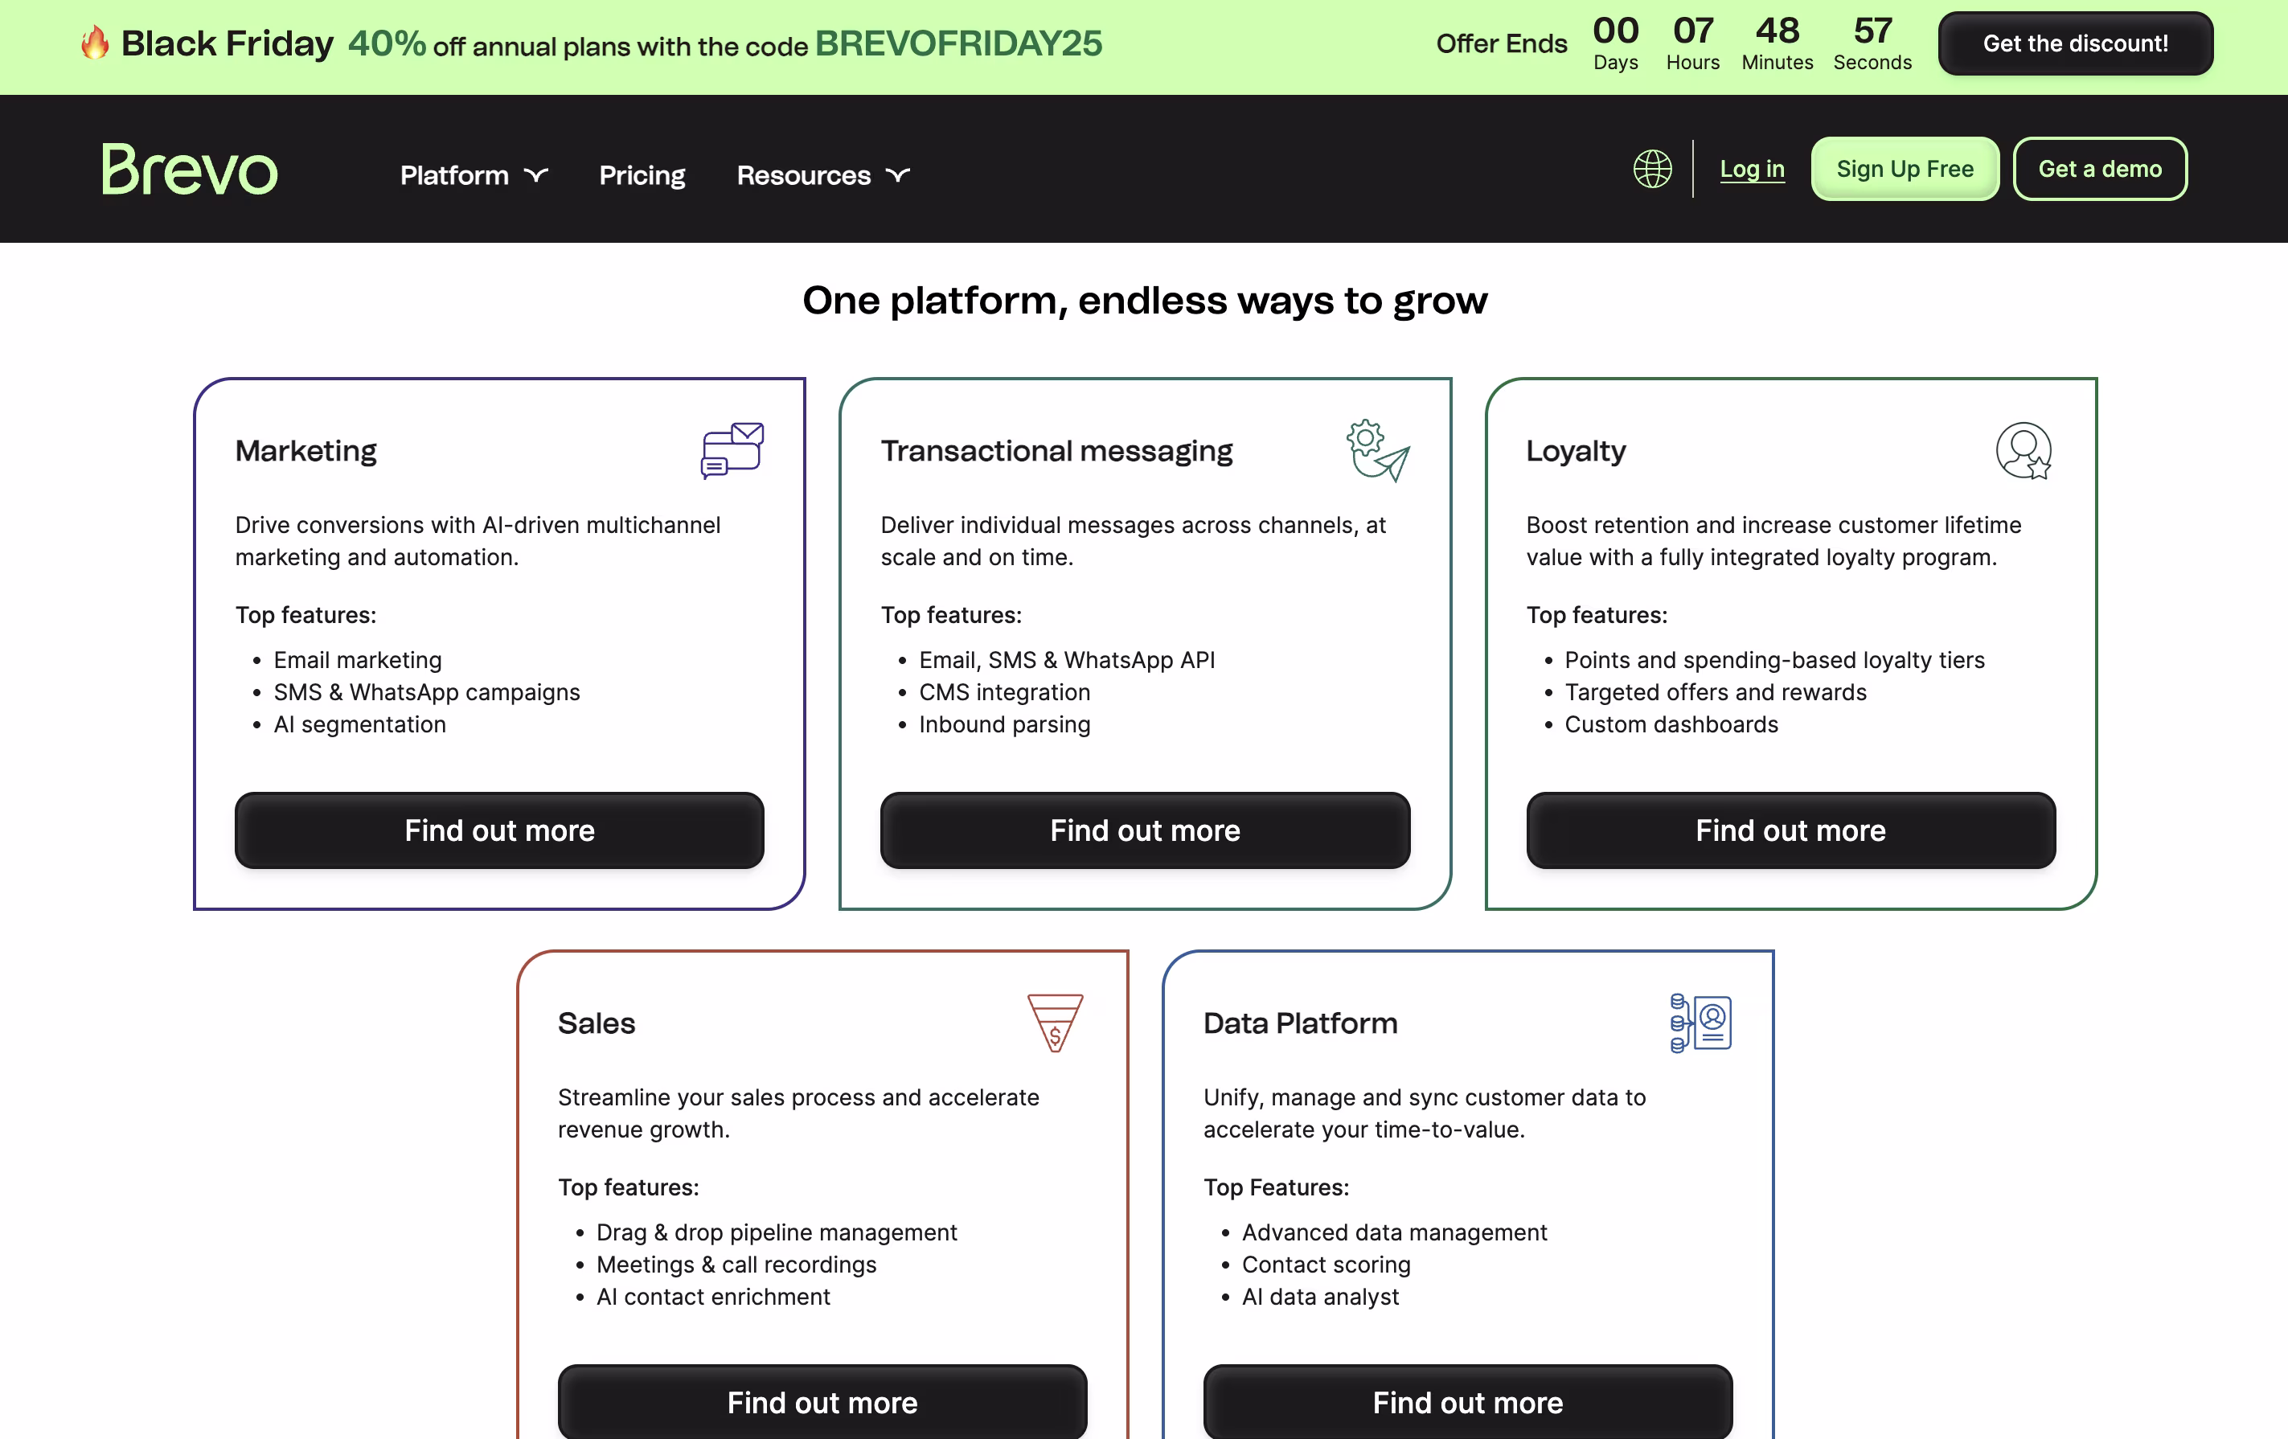Click the envelope icon on the Marketing card
Image resolution: width=2288 pixels, height=1439 pixels.
click(731, 451)
